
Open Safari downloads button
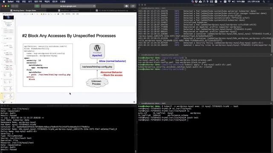126,6
